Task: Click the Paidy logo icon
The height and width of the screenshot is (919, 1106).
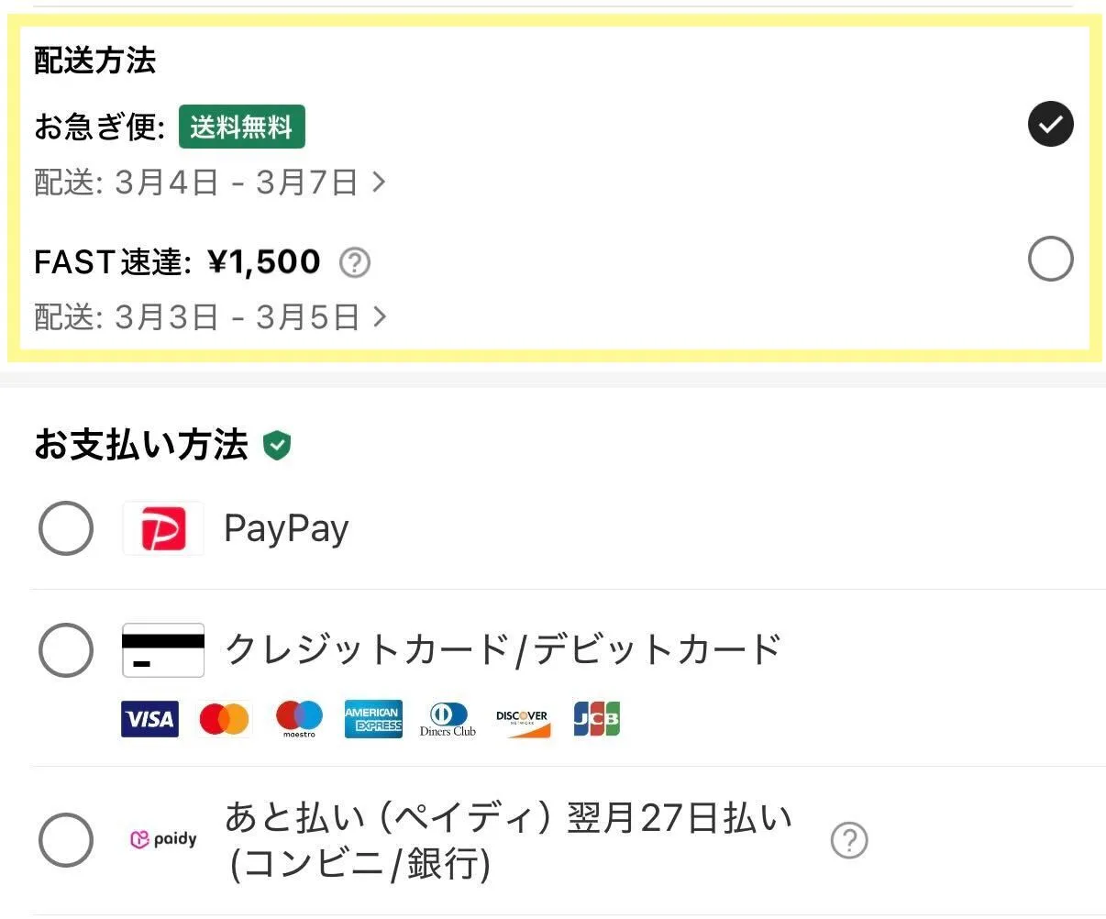Action: click(163, 839)
